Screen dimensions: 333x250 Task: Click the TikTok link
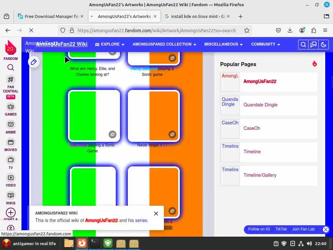point(281,229)
